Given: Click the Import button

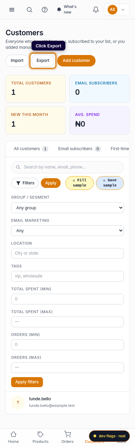Looking at the screenshot, I should tap(17, 61).
